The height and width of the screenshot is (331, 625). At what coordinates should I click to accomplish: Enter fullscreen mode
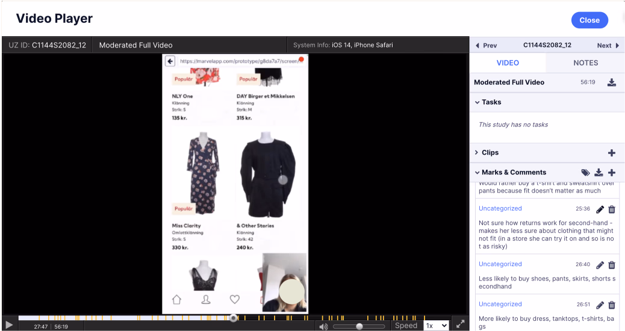pos(460,324)
